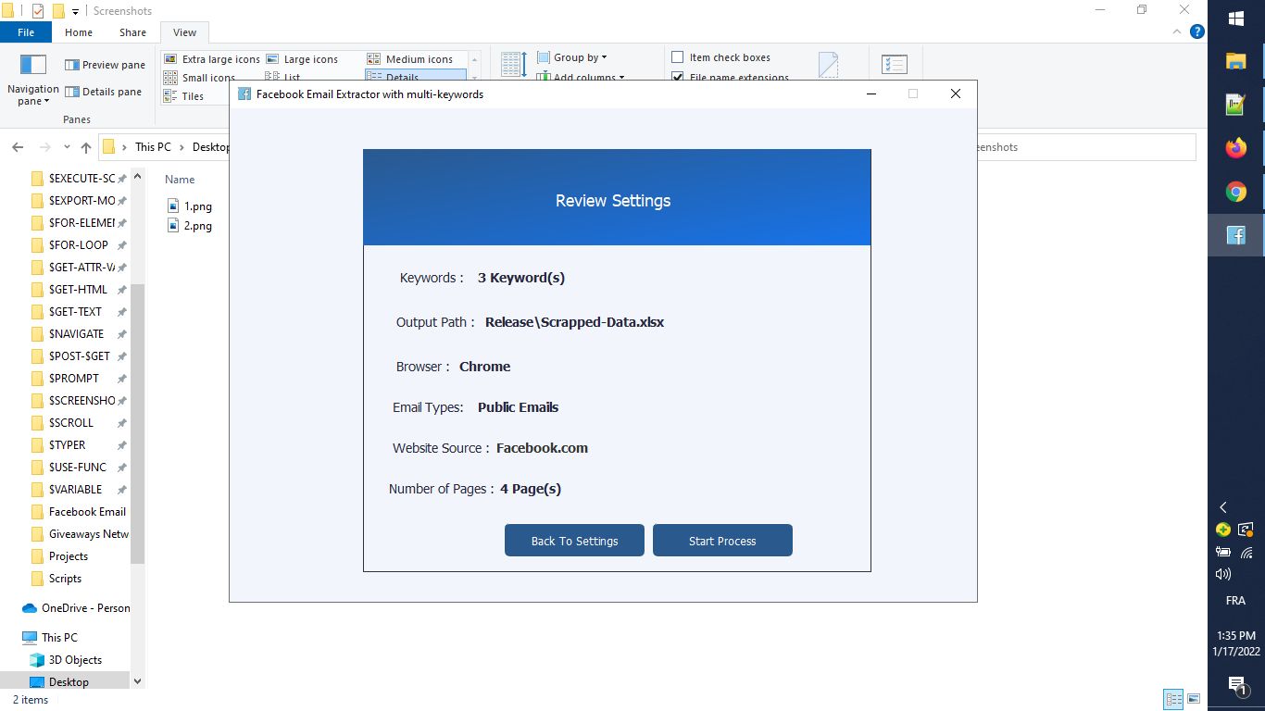1265x711 pixels.
Task: Switch to large thumbnails view in status bar
Action: pyautogui.click(x=1194, y=700)
